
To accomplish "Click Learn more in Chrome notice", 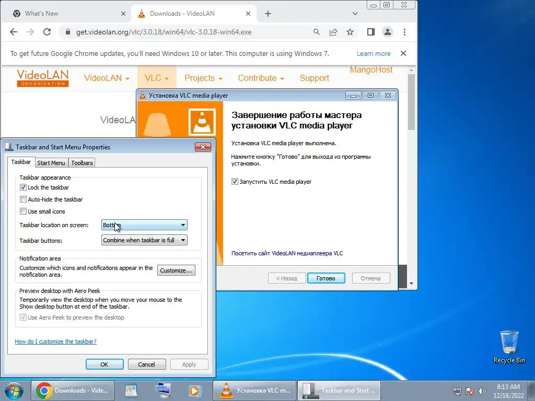I will coord(374,54).
